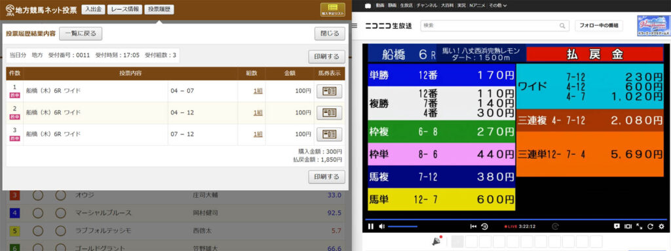The image size is (671, 251).
Task: Go to 生放送 in the Niconico bar
Action: tap(406, 5)
